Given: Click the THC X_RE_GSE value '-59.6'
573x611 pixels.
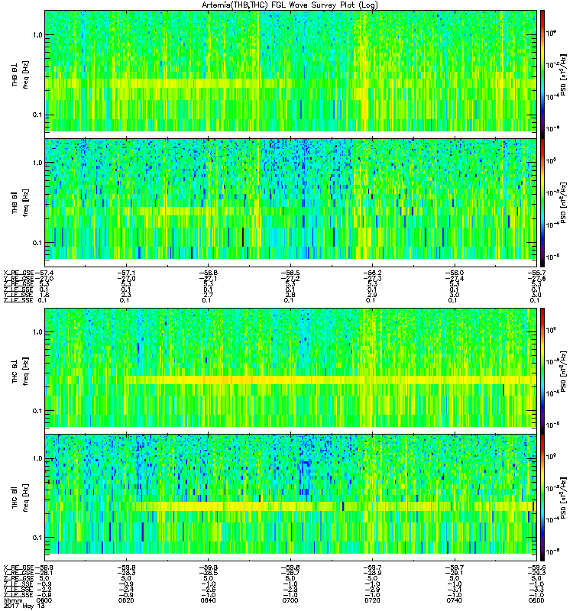Looking at the screenshot, I should (x=536, y=567).
